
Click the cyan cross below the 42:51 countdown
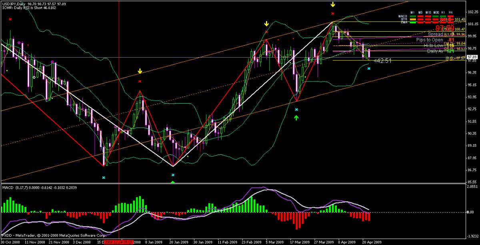tap(369, 69)
